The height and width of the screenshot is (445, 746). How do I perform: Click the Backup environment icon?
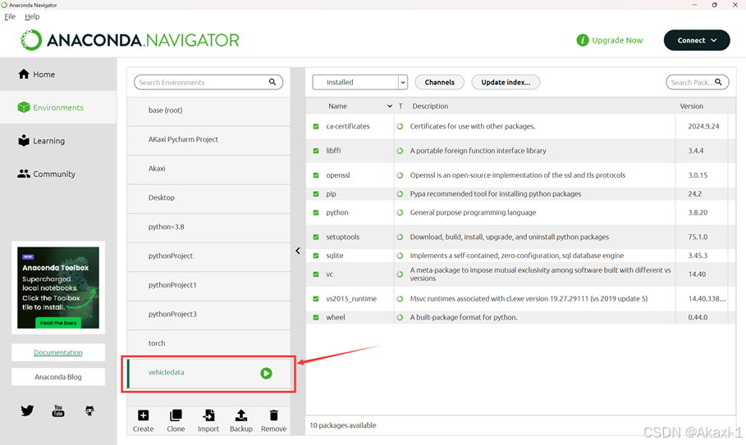[x=241, y=415]
